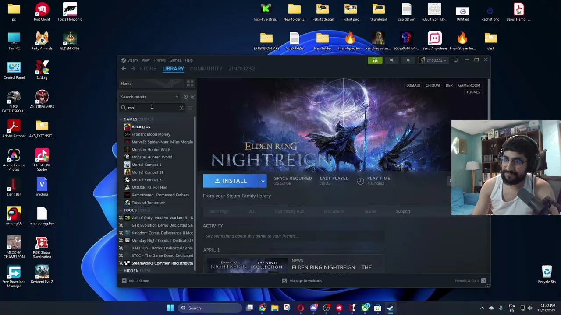Select Hitman: Blood Money in list
The width and height of the screenshot is (561, 315).
[x=151, y=134]
